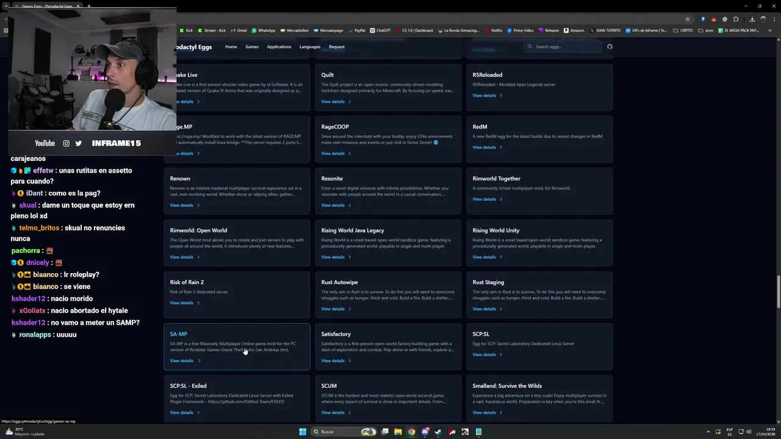Open the Prime Video bookmark
Image resolution: width=781 pixels, height=439 pixels.
pyautogui.click(x=520, y=30)
